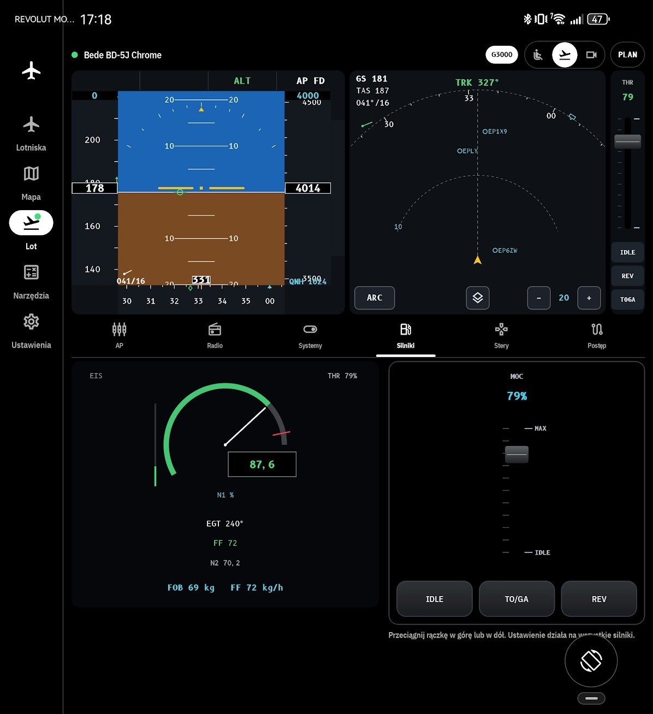Tap the minus pill below the rotation button
The width and height of the screenshot is (653, 714).
[591, 698]
